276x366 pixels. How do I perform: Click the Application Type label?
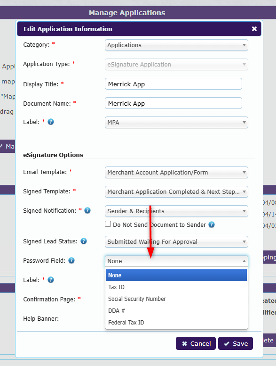(46, 64)
